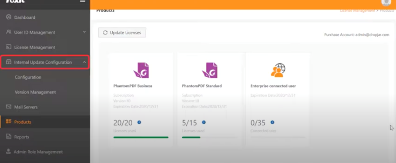Click the refresh icon in Update Licenses
The image size is (396, 163).
point(105,33)
